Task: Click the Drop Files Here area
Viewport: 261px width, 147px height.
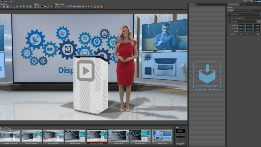Action: tap(207, 76)
